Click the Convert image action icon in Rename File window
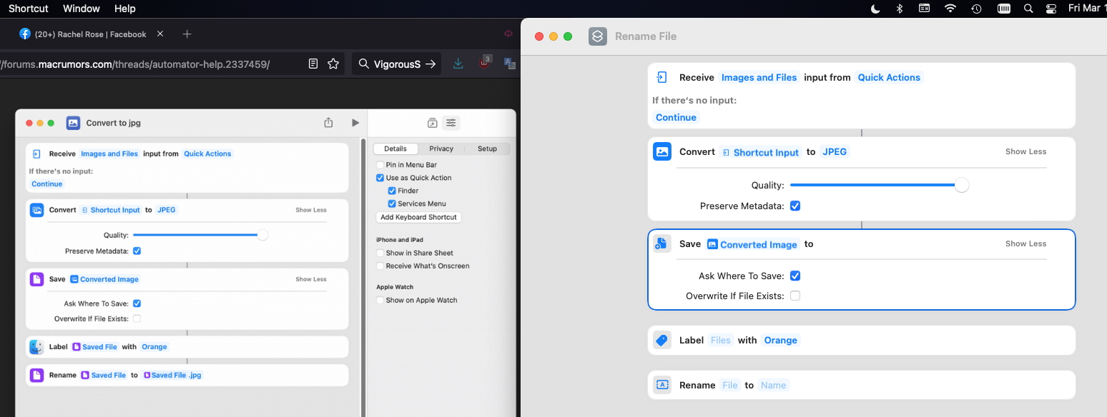The height and width of the screenshot is (417, 1107). [x=662, y=151]
